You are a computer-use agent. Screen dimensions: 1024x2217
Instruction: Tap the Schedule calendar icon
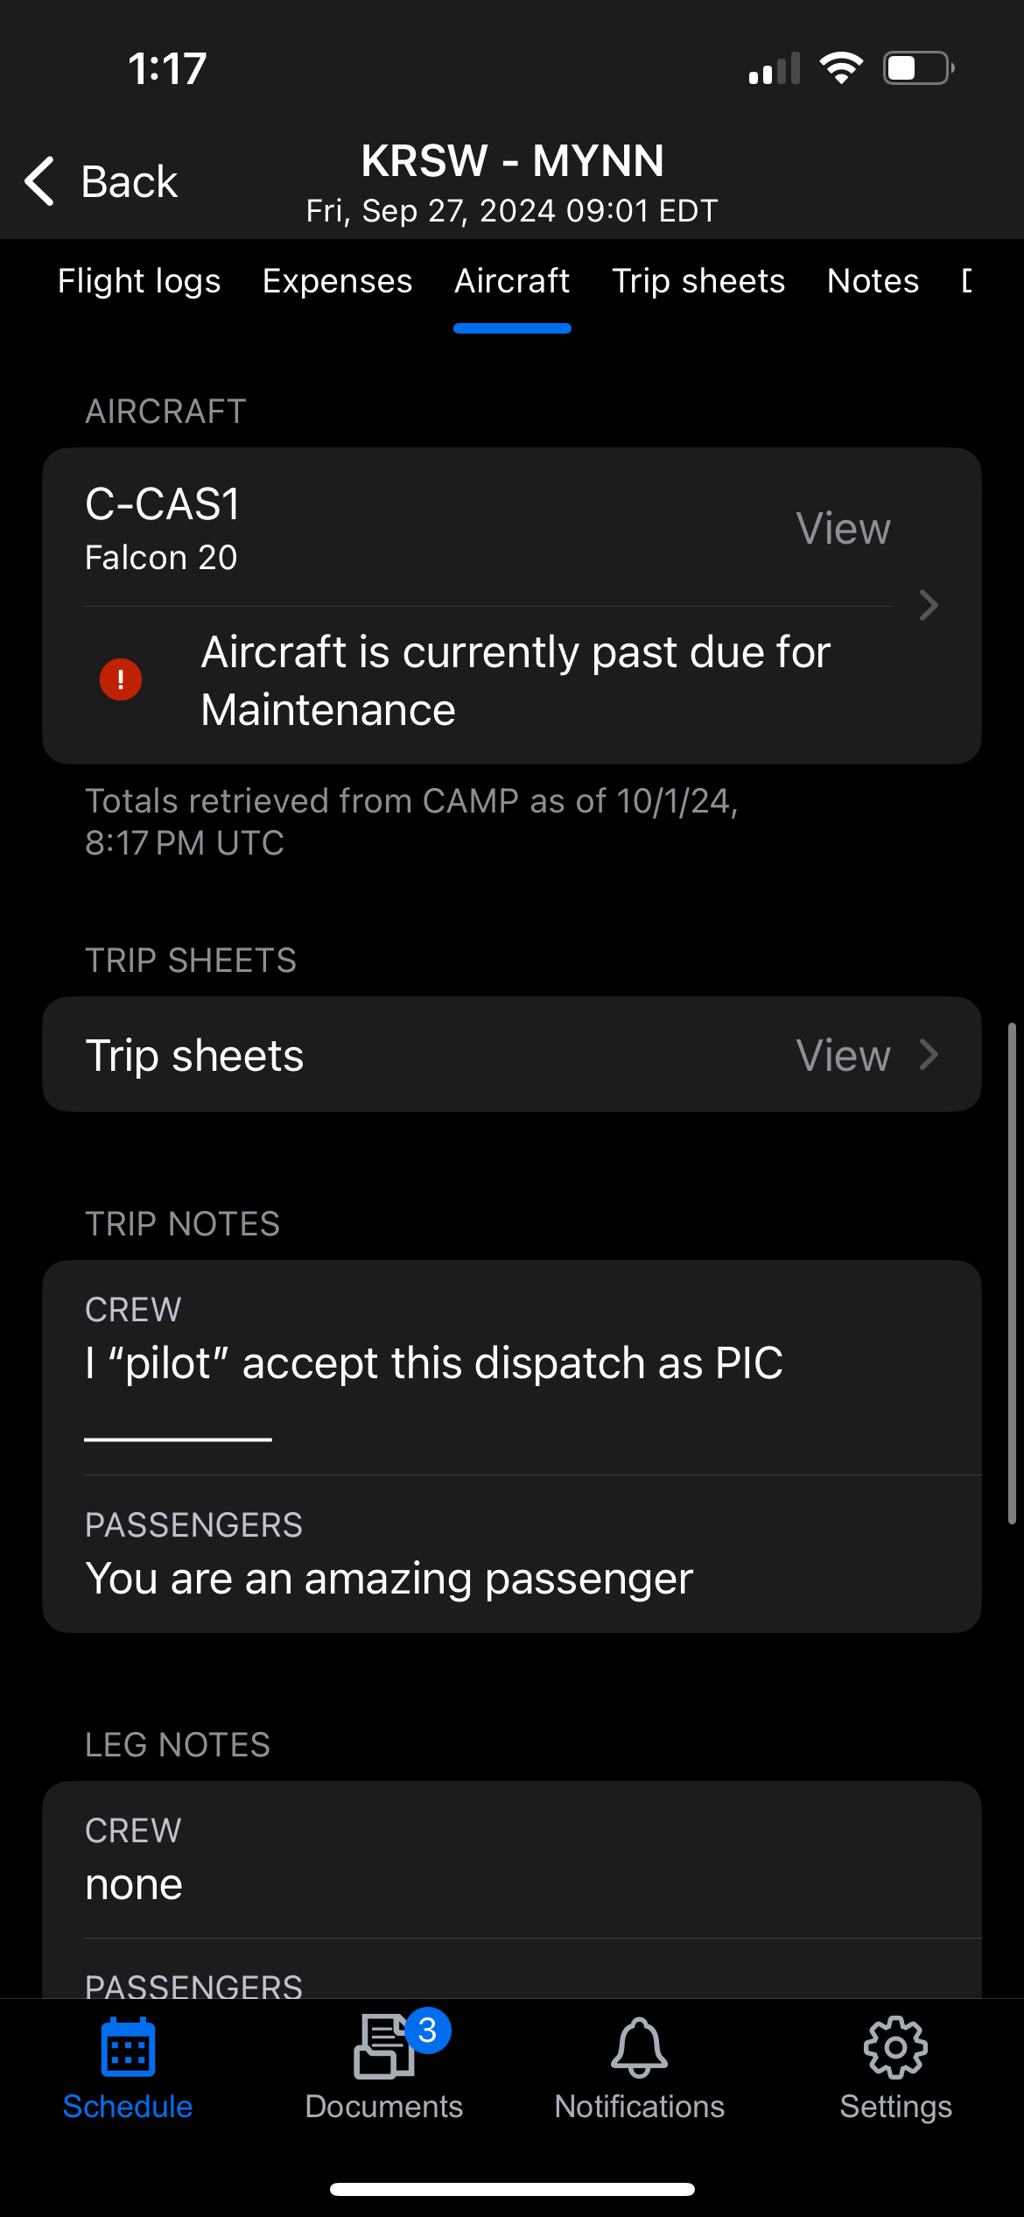pos(128,2047)
